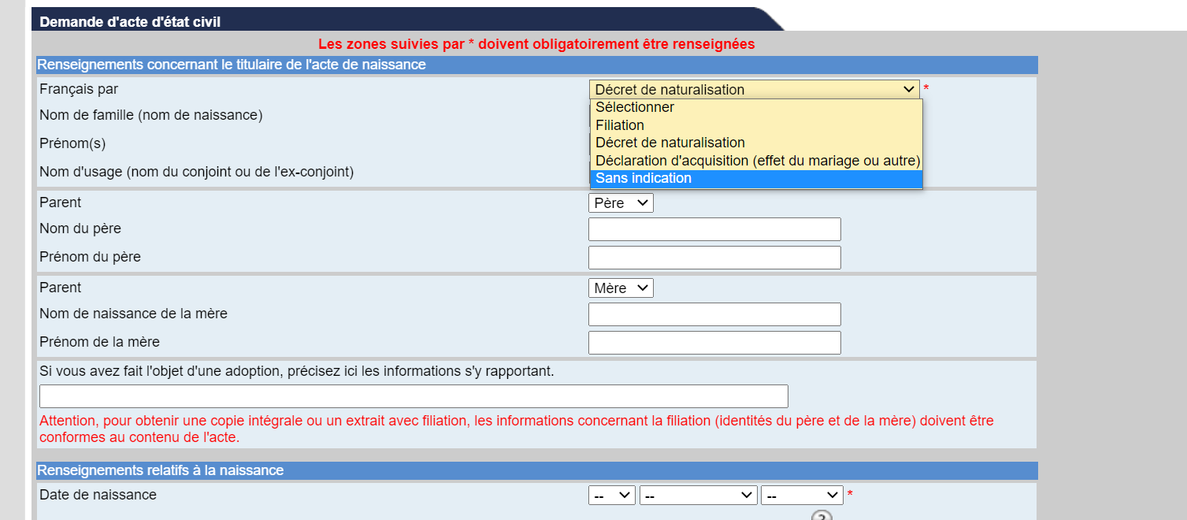Click the 'Nom d'usage' label text

click(196, 172)
